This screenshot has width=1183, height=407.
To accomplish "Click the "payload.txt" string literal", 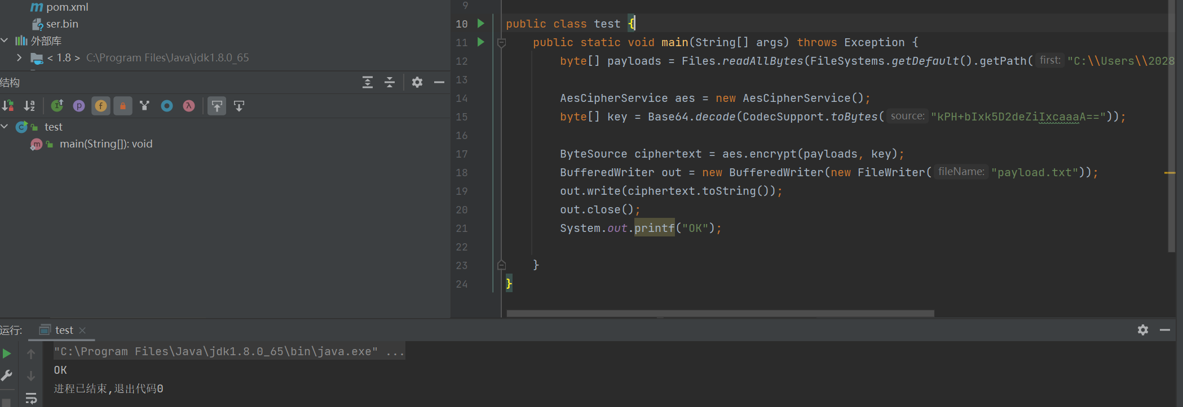I will tap(1035, 172).
